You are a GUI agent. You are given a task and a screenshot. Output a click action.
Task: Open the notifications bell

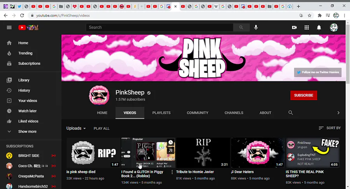319,28
